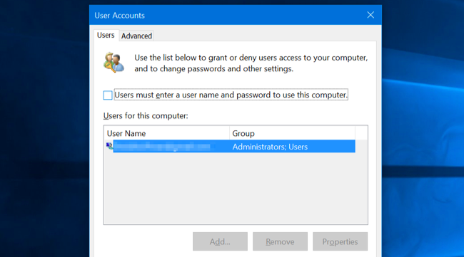Open Properties for the selected user

[x=340, y=241]
